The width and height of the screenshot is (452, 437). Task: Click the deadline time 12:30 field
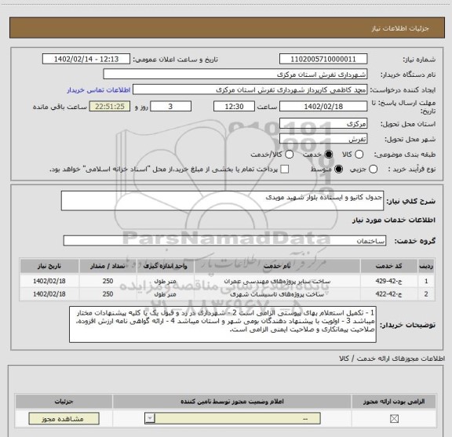pos(234,107)
